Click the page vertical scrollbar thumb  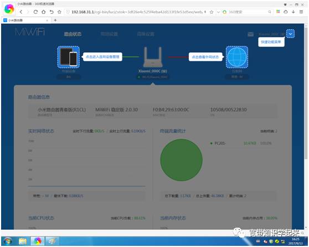pyautogui.click(x=306, y=93)
